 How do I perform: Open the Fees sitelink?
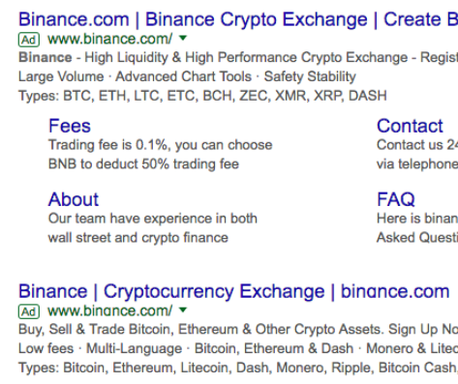(x=70, y=126)
